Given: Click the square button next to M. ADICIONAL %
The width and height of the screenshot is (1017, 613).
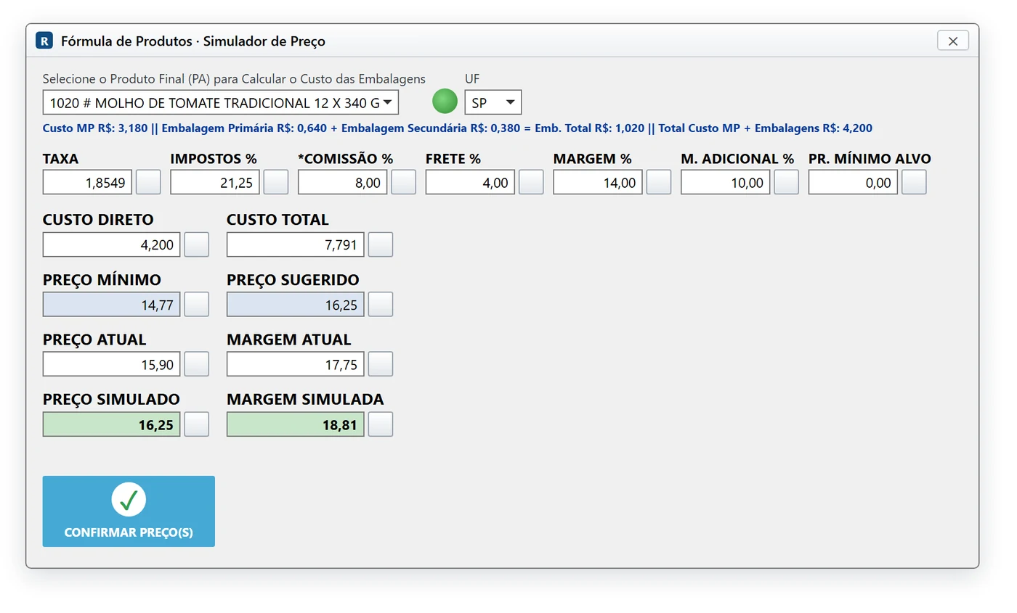Looking at the screenshot, I should 786,182.
